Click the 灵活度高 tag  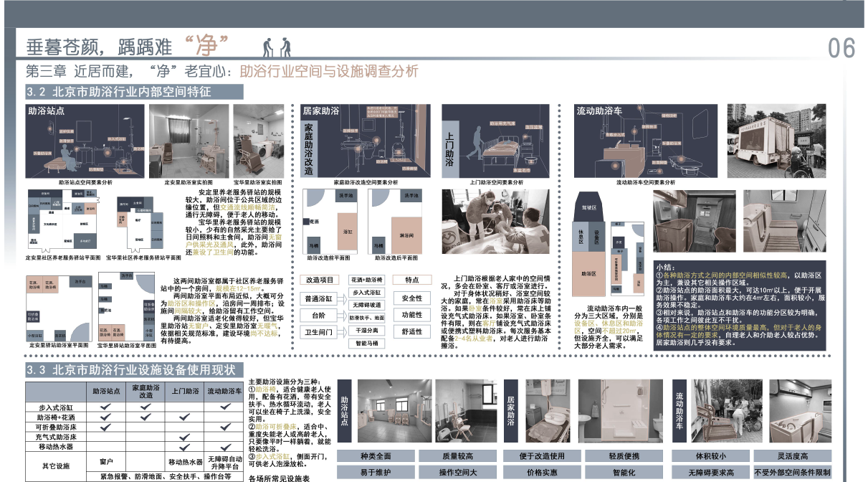[793, 456]
